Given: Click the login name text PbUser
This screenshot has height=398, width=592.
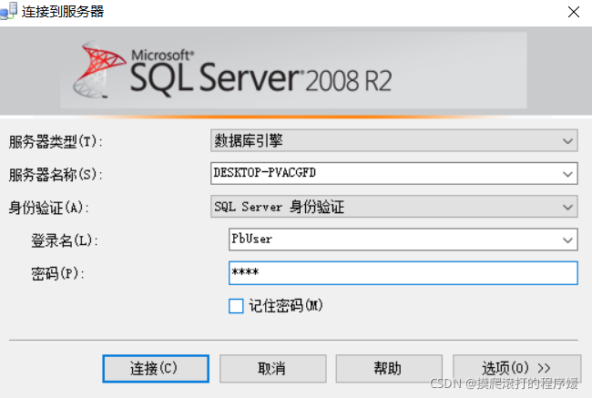Looking at the screenshot, I should (x=251, y=239).
